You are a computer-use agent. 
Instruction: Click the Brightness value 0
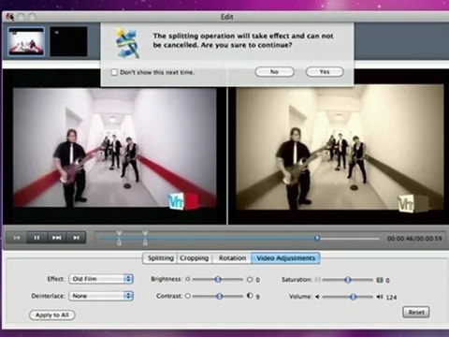point(258,280)
